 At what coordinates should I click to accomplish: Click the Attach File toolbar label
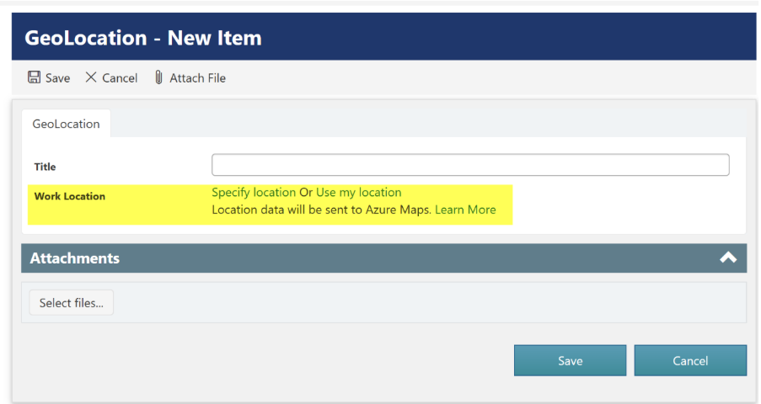point(198,78)
